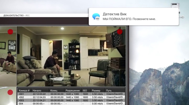Click start time 22:12:04;21

click(x=39, y=100)
